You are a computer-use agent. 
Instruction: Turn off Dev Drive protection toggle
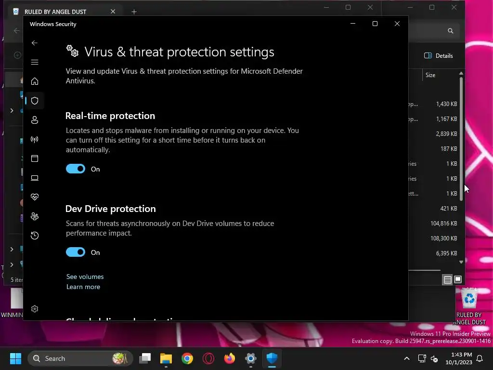(x=76, y=252)
